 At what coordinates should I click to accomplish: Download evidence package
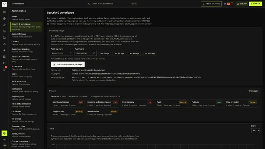point(68,64)
